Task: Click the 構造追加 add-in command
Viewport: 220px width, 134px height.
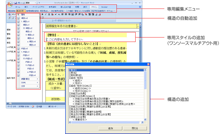Action: point(12,11)
